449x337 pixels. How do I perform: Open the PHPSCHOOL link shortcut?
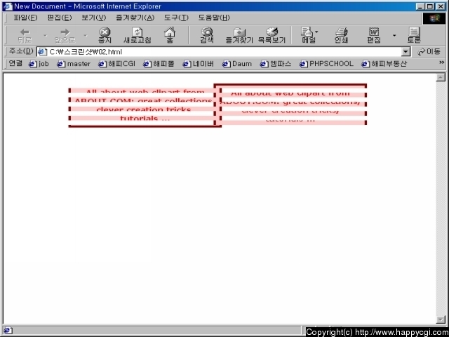[x=326, y=64]
